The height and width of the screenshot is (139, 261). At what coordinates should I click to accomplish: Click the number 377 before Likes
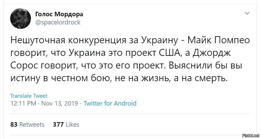[58, 124]
